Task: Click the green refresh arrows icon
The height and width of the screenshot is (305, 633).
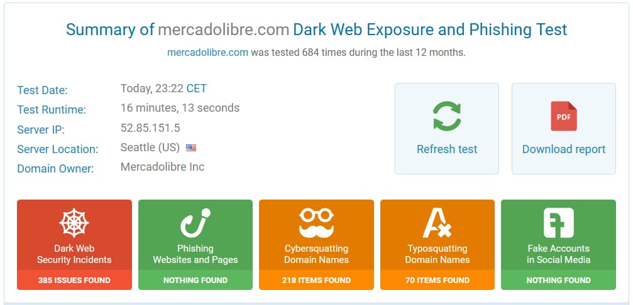Action: tap(446, 116)
